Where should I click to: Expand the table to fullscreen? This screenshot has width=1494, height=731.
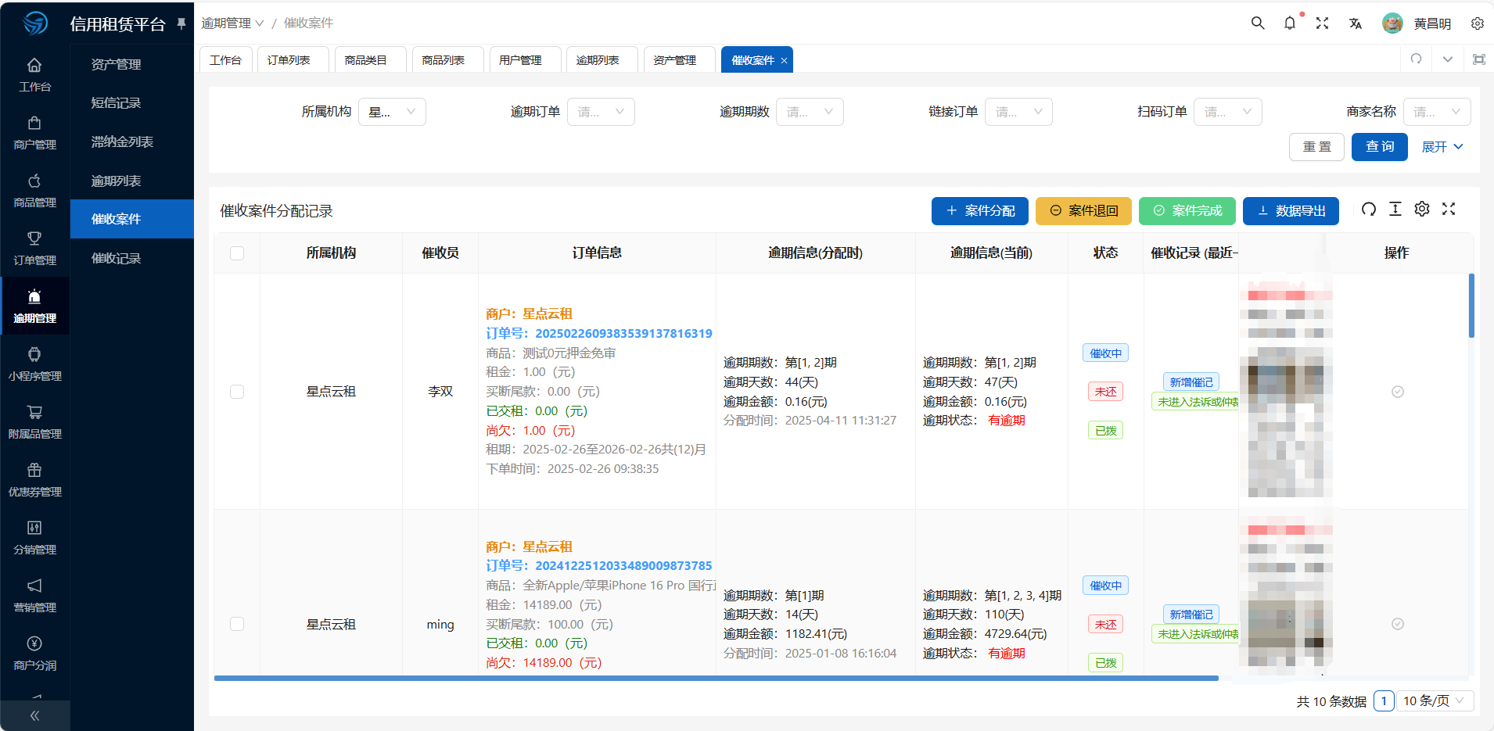1449,209
